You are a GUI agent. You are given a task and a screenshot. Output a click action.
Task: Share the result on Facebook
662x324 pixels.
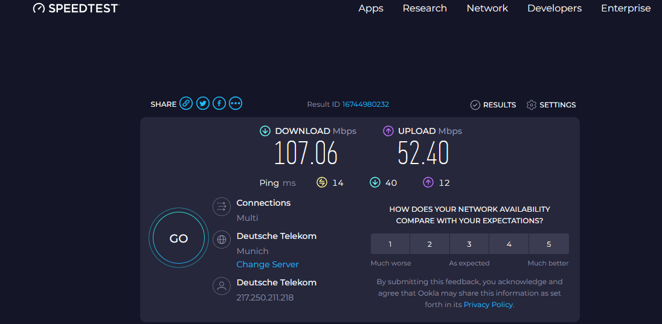(219, 103)
